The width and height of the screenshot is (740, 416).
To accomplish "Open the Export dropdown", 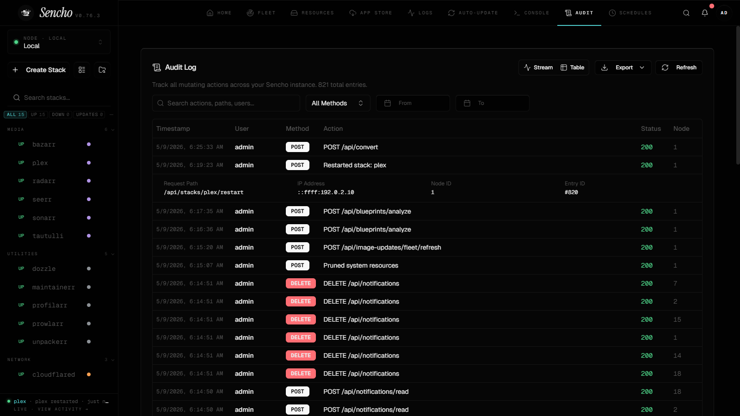I will tap(623, 67).
